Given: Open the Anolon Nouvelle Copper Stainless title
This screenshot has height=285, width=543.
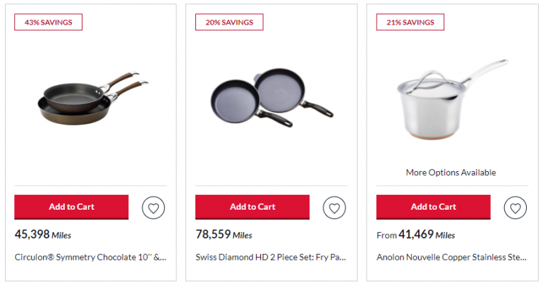Looking at the screenshot, I should (451, 258).
